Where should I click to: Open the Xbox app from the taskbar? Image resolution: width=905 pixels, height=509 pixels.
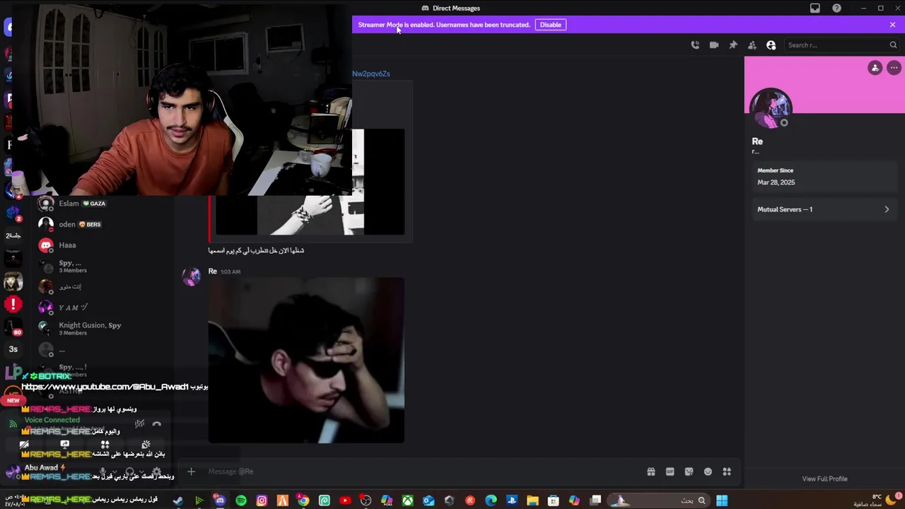coord(408,501)
